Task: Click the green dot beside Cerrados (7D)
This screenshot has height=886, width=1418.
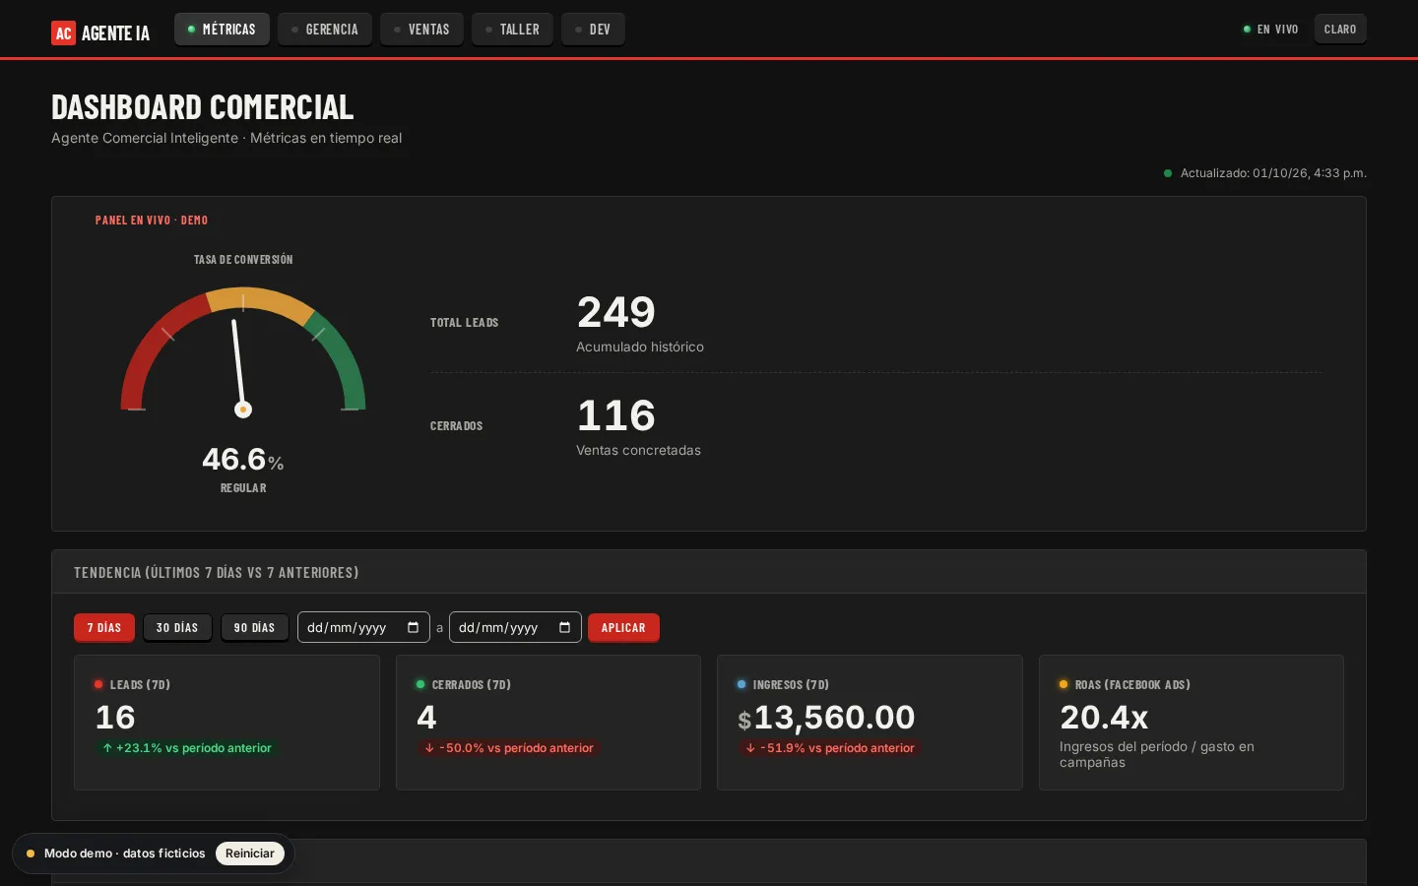Action: click(420, 684)
